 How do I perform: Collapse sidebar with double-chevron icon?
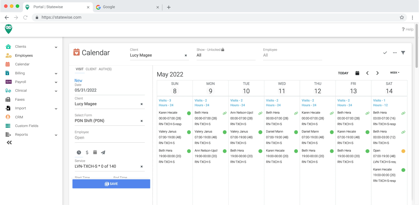9,142
